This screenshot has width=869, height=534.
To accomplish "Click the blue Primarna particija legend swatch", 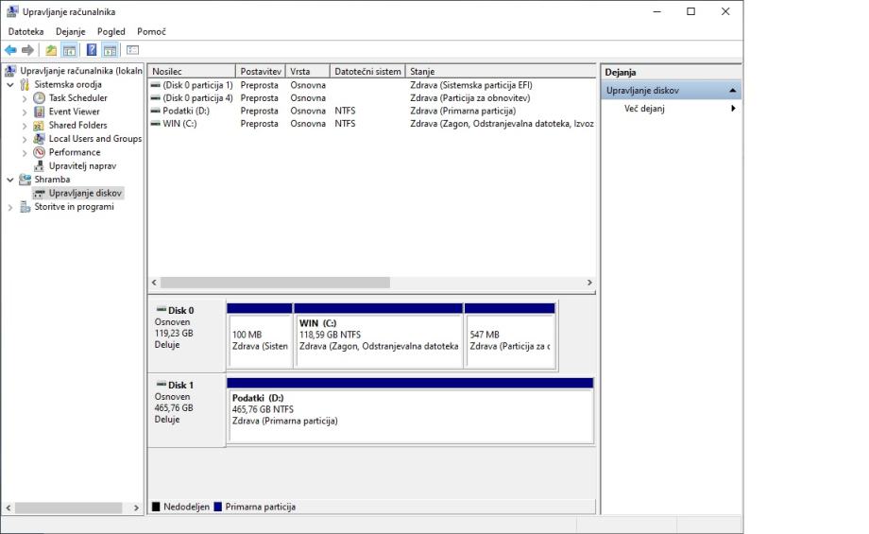I will tap(218, 507).
